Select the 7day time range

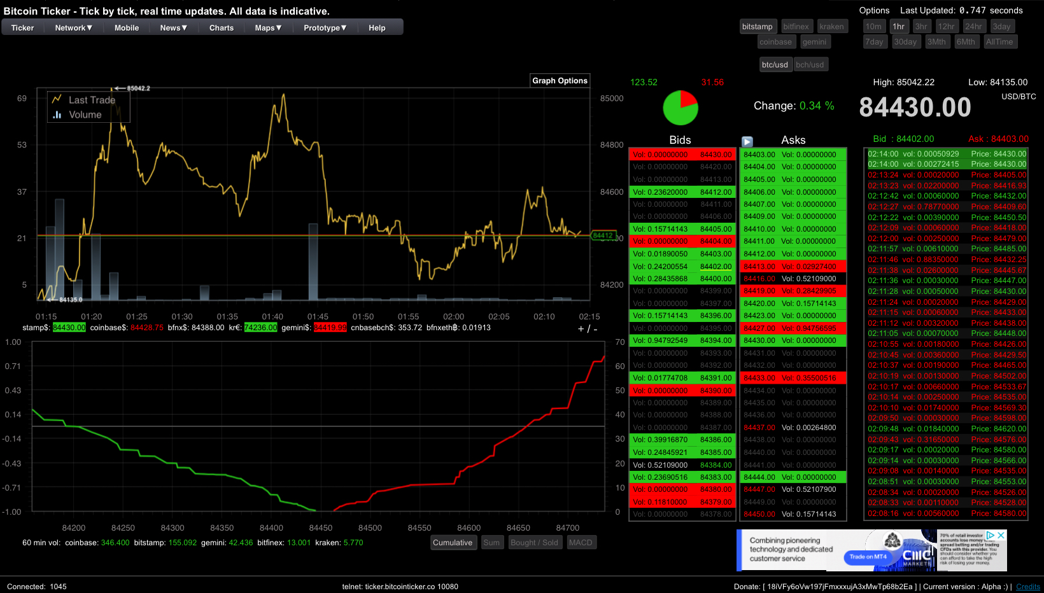coord(874,42)
